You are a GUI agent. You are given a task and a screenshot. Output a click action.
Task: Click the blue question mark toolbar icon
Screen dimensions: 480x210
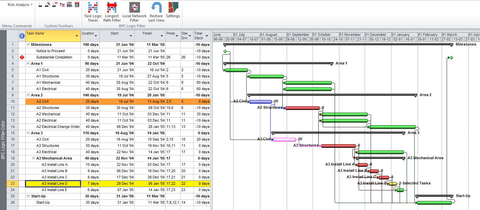62,5
